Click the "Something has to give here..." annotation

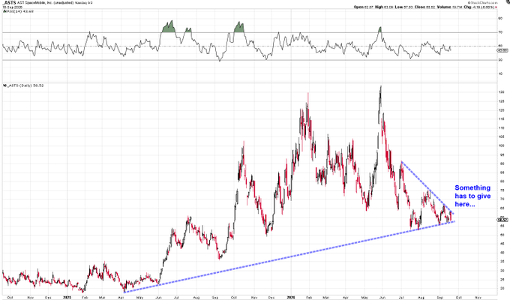(472, 196)
